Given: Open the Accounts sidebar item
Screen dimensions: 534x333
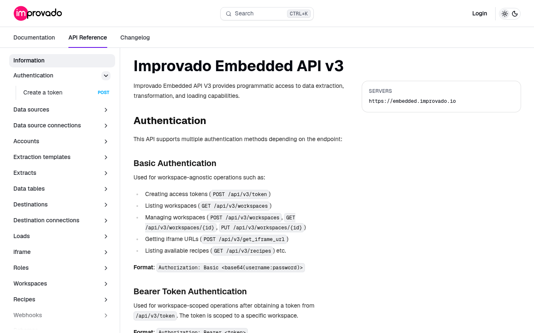Looking at the screenshot, I should [26, 141].
